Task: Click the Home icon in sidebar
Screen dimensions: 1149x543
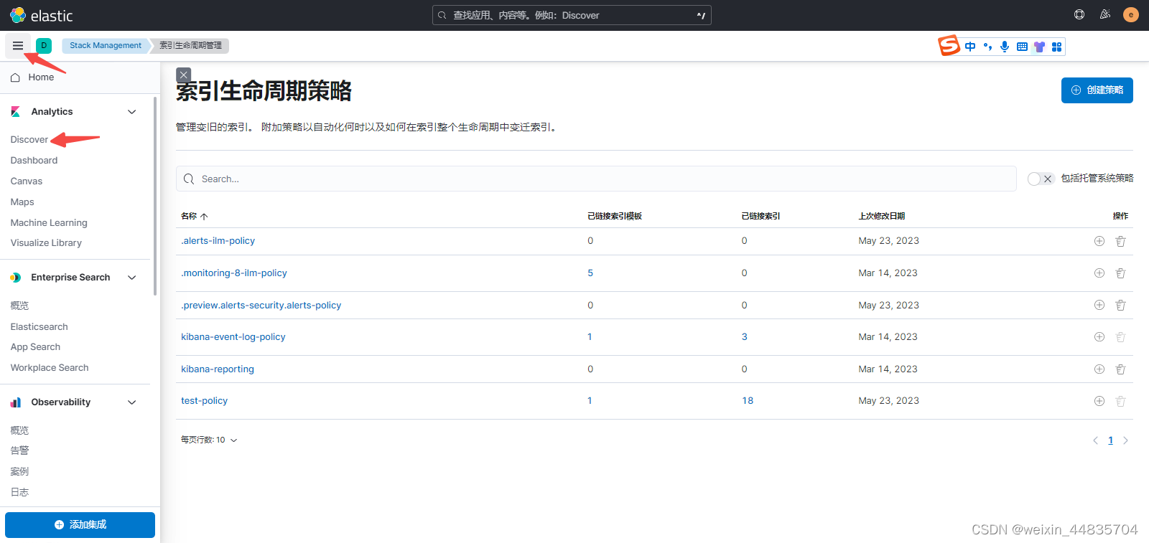Action: pos(15,77)
